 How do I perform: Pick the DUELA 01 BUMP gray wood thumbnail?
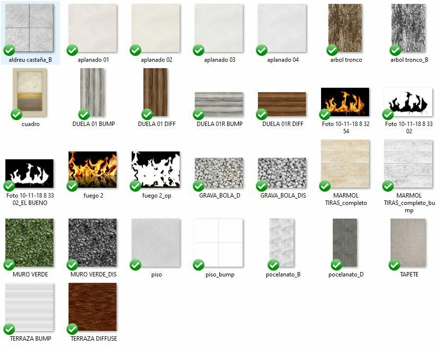93,92
